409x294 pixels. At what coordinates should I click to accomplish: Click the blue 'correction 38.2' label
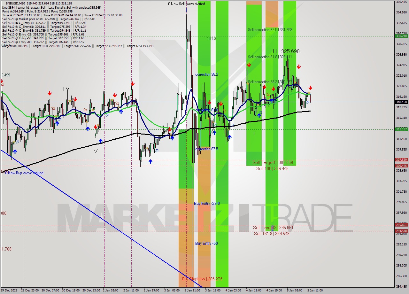point(207,74)
